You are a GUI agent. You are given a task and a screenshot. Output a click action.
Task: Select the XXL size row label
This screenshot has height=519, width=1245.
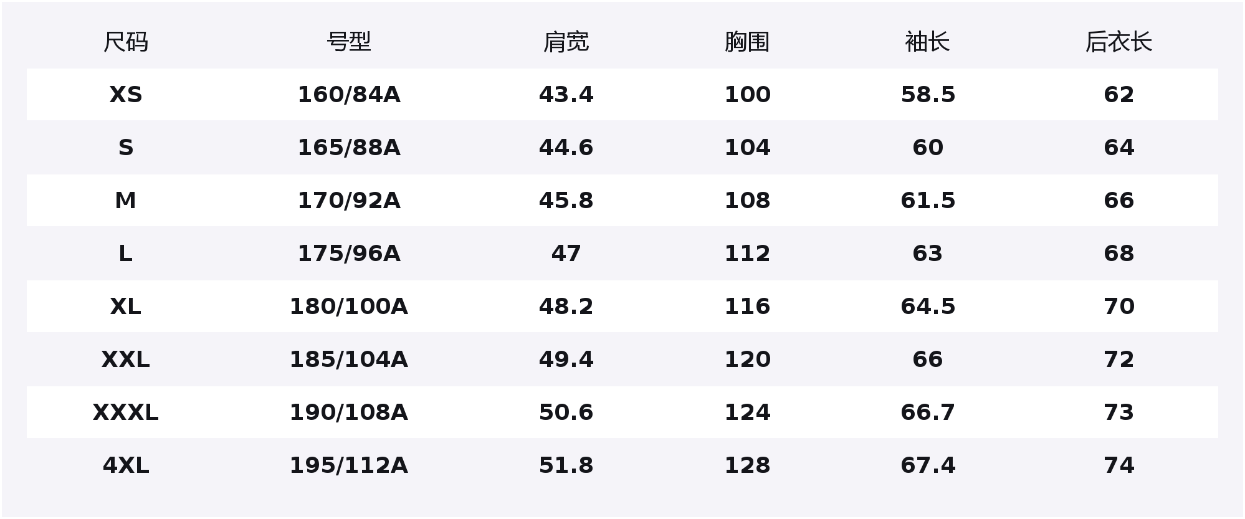pos(125,359)
